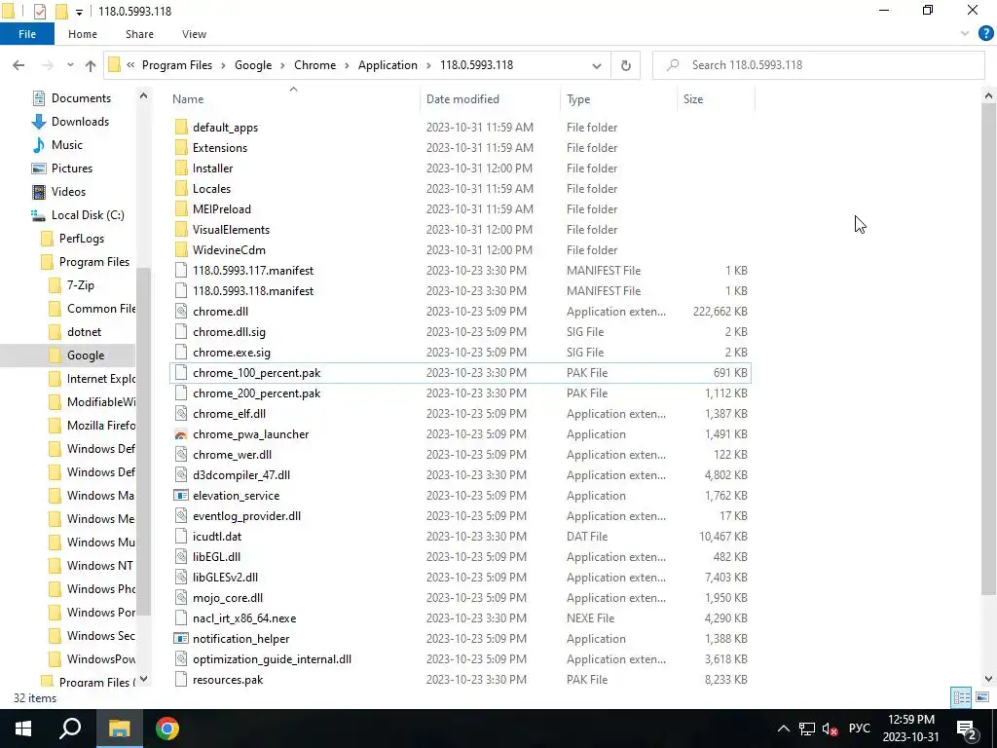Open the Quick Access Toolbar customize dropdown
Image resolution: width=997 pixels, height=748 pixels.
pos(79,12)
